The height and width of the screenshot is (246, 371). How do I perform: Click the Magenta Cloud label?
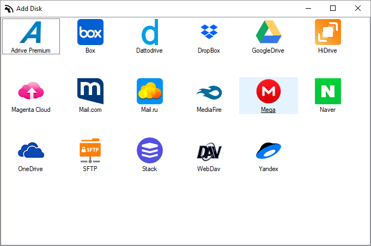tap(31, 110)
